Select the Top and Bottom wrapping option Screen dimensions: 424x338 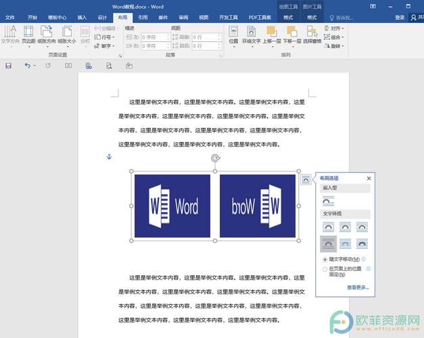[328, 243]
